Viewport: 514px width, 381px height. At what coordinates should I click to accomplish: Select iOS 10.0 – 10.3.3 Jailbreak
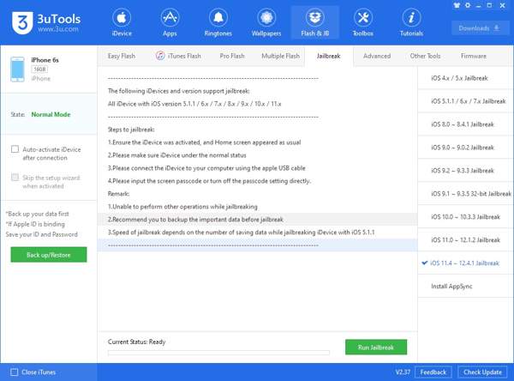click(465, 217)
